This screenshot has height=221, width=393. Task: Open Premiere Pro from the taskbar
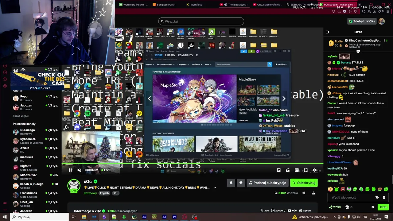click(174, 217)
